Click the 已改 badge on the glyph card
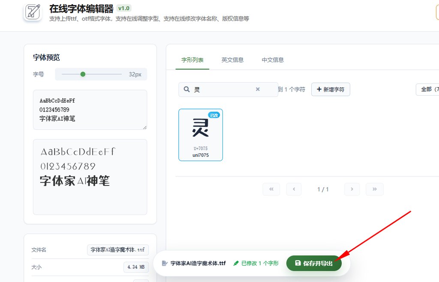The image size is (439, 282). click(x=214, y=115)
